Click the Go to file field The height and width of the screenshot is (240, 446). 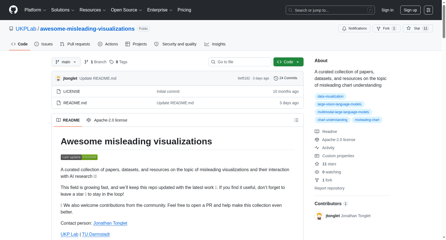tap(240, 62)
